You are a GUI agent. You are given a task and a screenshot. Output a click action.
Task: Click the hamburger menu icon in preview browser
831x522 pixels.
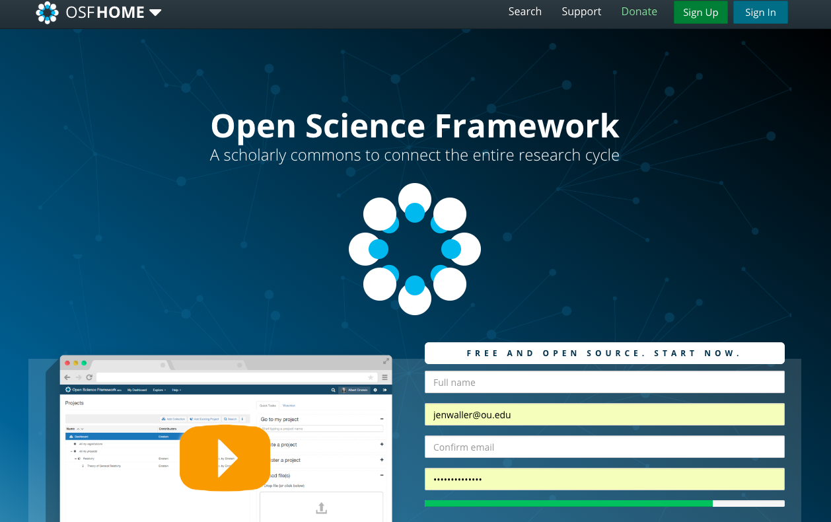click(384, 377)
